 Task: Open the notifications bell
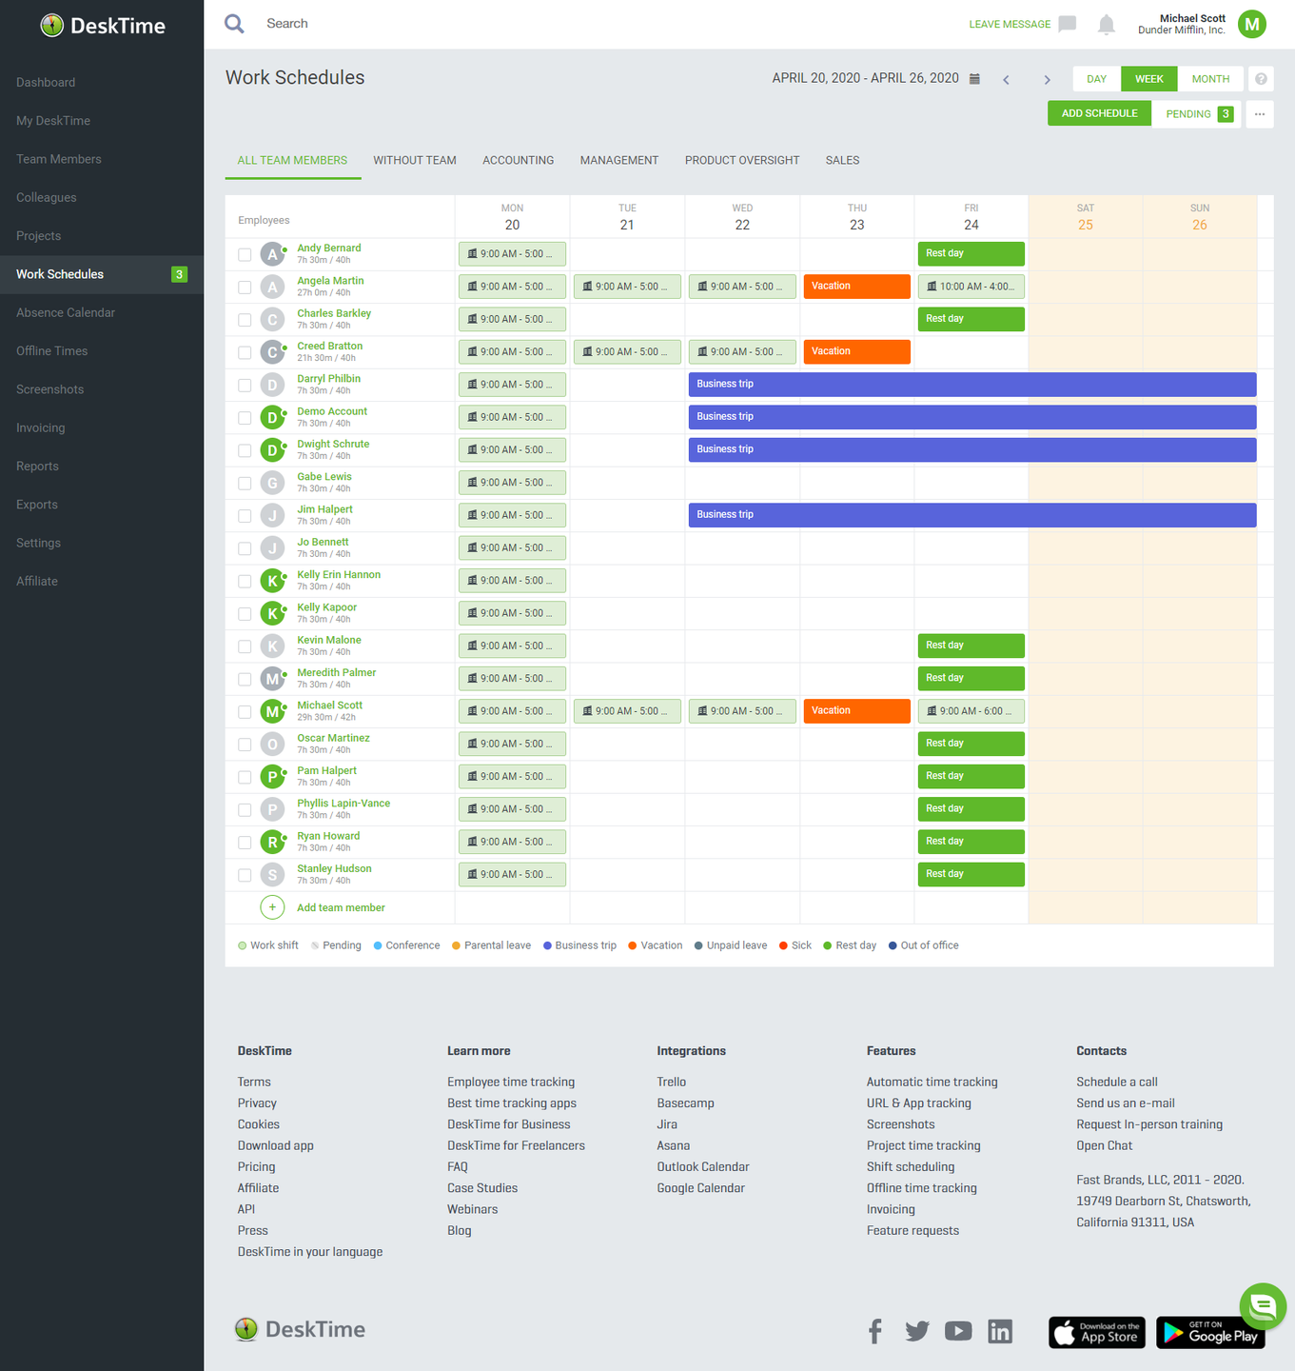tap(1106, 25)
